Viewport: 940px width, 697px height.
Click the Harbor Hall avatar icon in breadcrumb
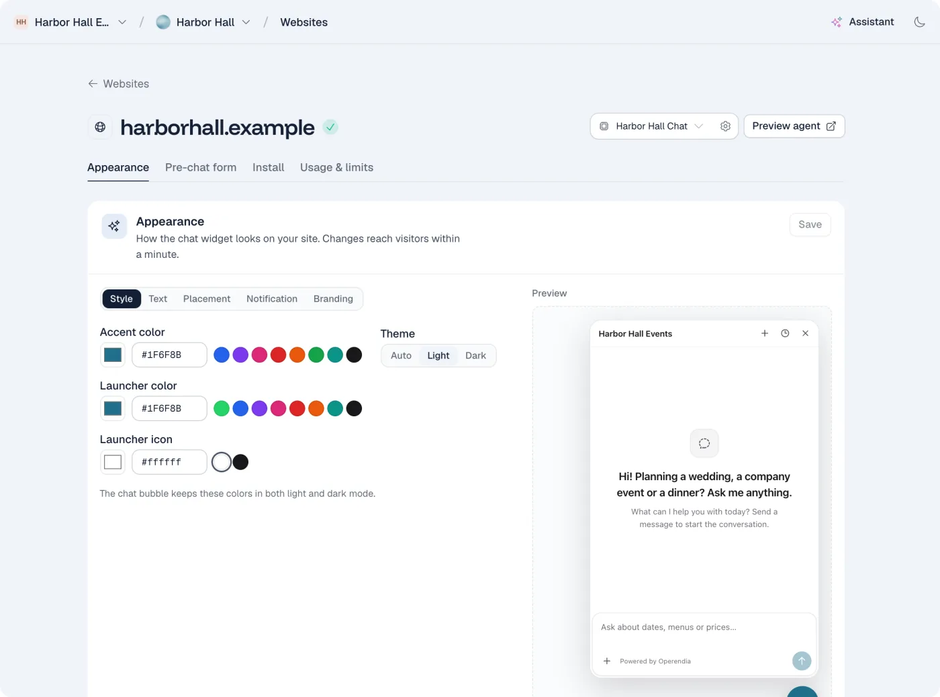point(163,22)
